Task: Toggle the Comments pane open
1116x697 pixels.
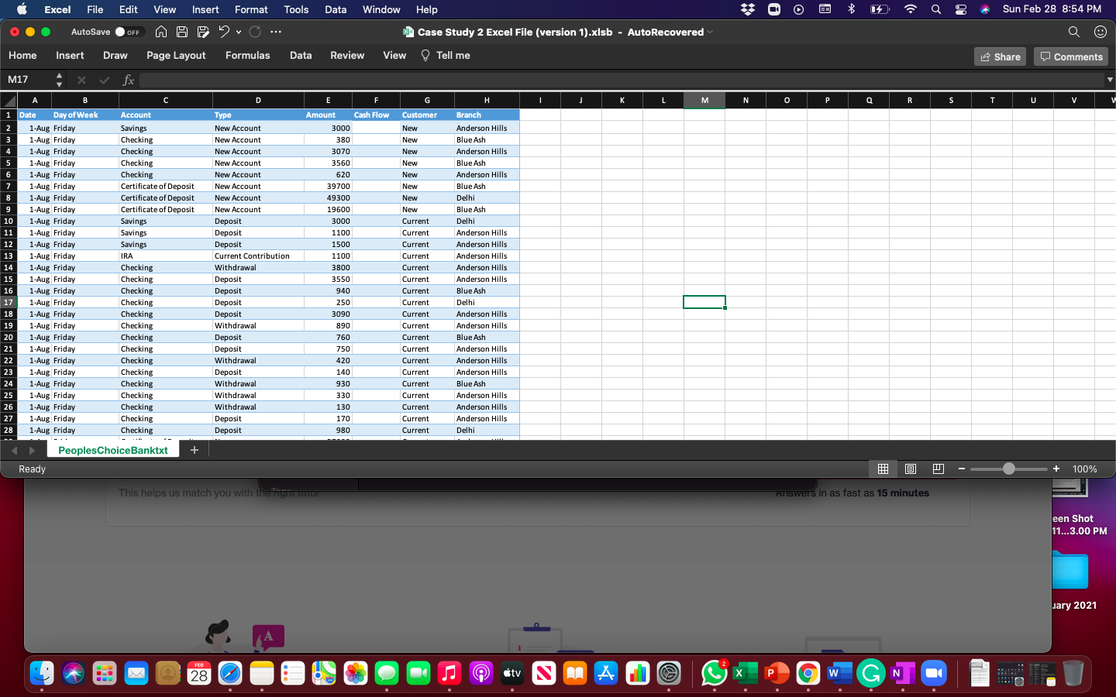Action: click(1070, 56)
